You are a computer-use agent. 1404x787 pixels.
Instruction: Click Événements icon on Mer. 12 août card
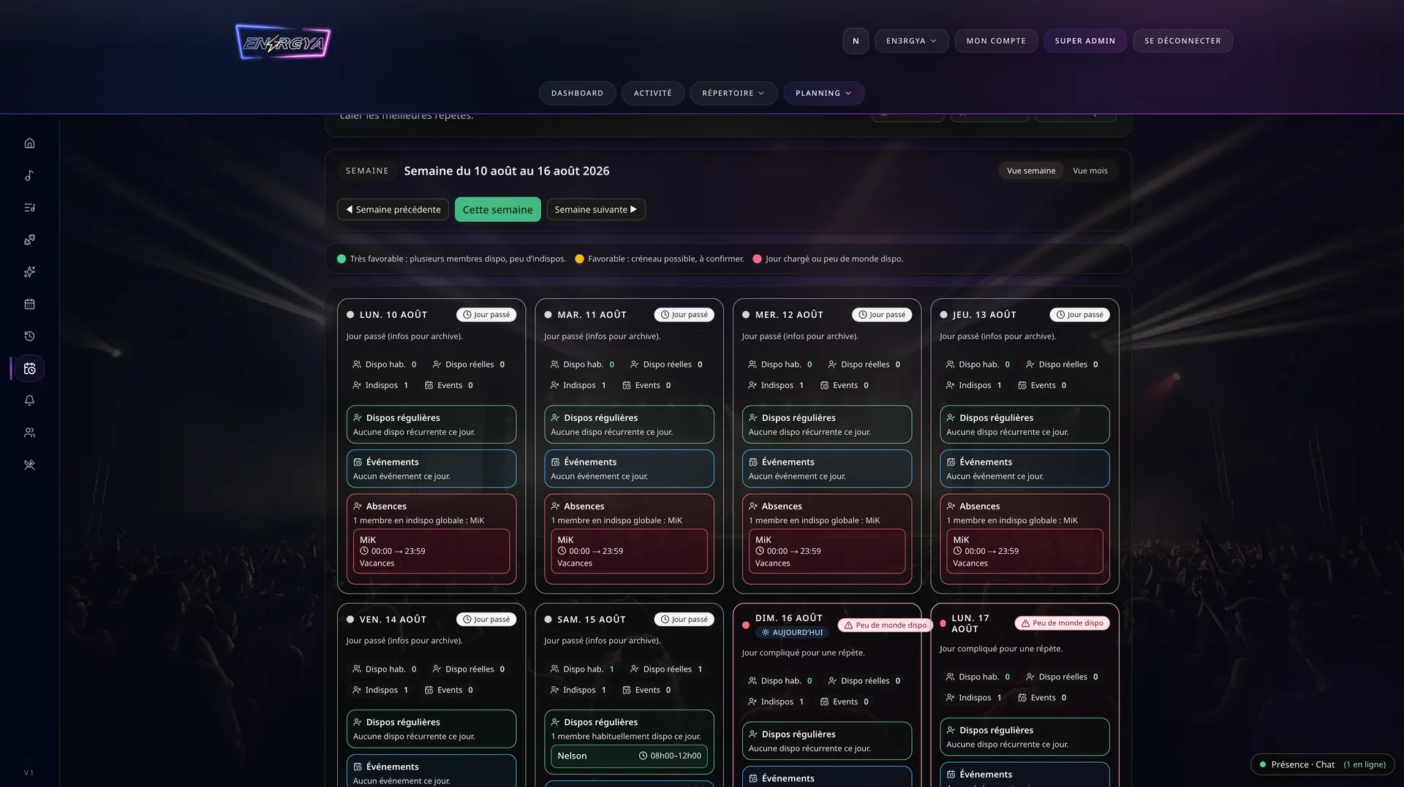(753, 462)
